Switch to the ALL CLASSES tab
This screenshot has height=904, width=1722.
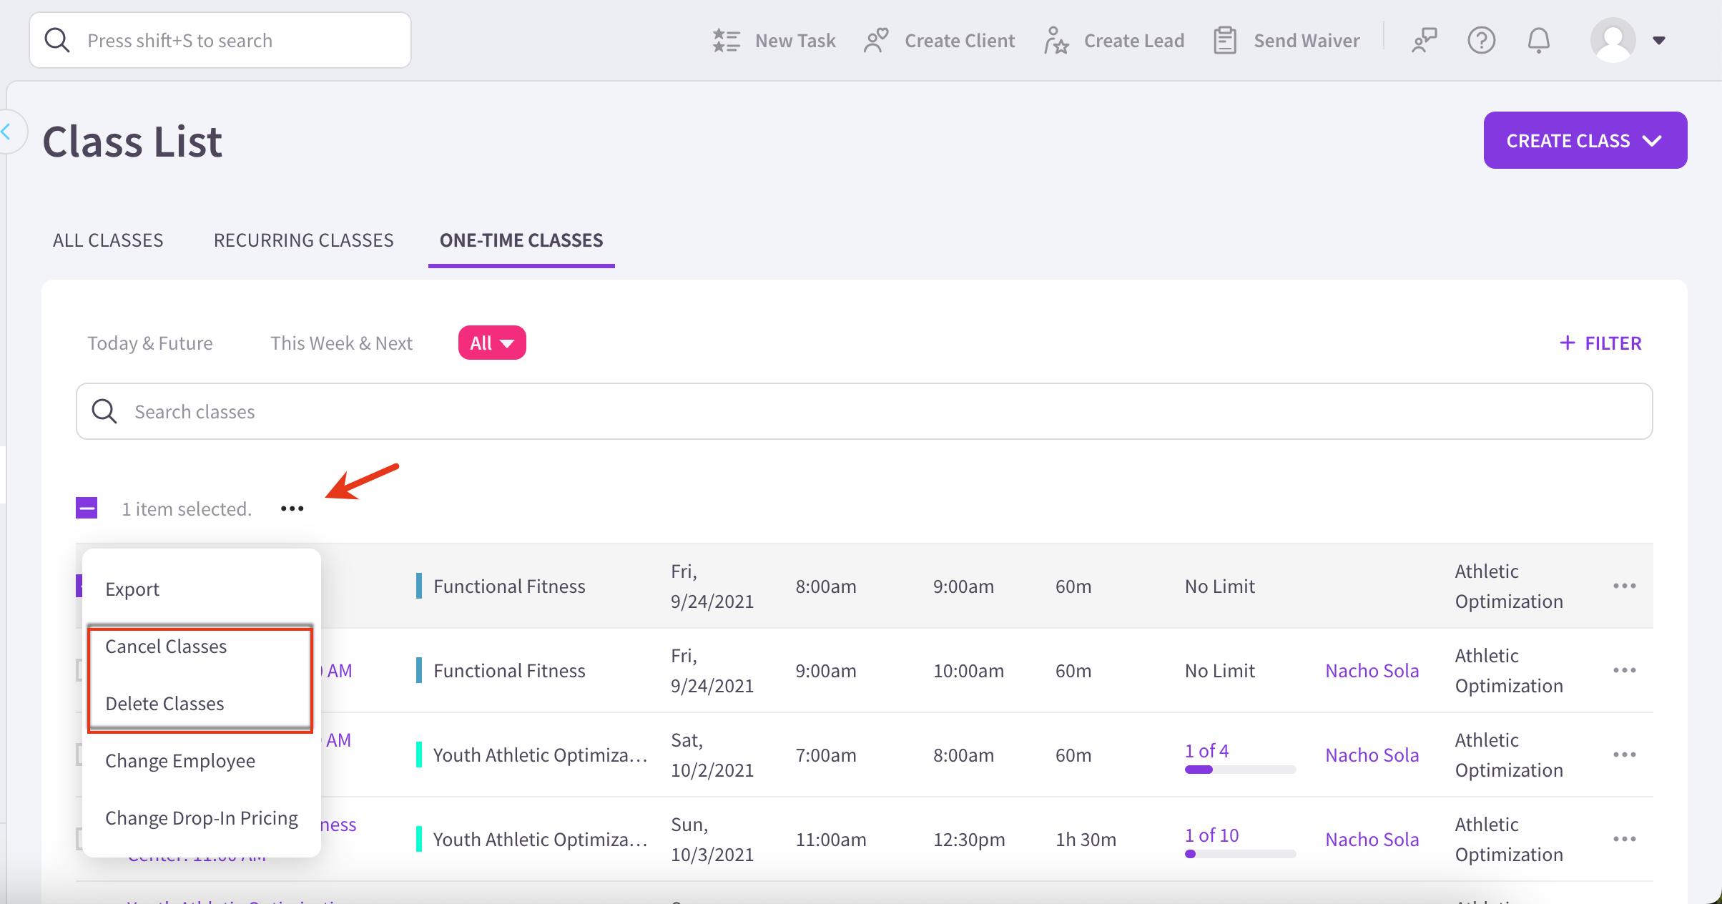pyautogui.click(x=108, y=240)
